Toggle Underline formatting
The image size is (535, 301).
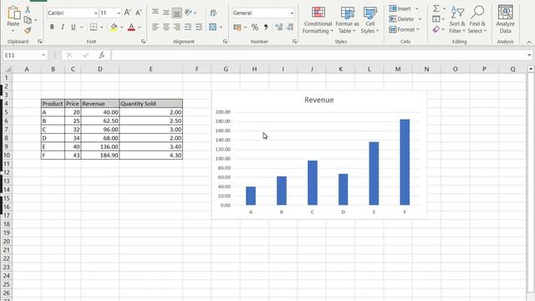[x=73, y=27]
